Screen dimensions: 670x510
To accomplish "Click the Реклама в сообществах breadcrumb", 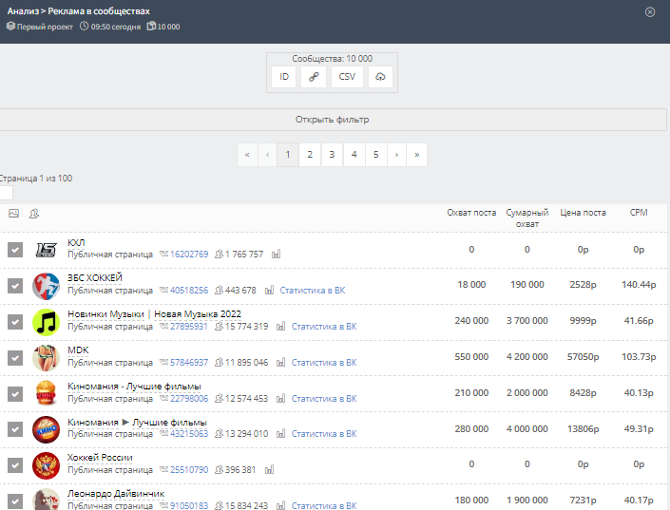I will click(x=99, y=11).
